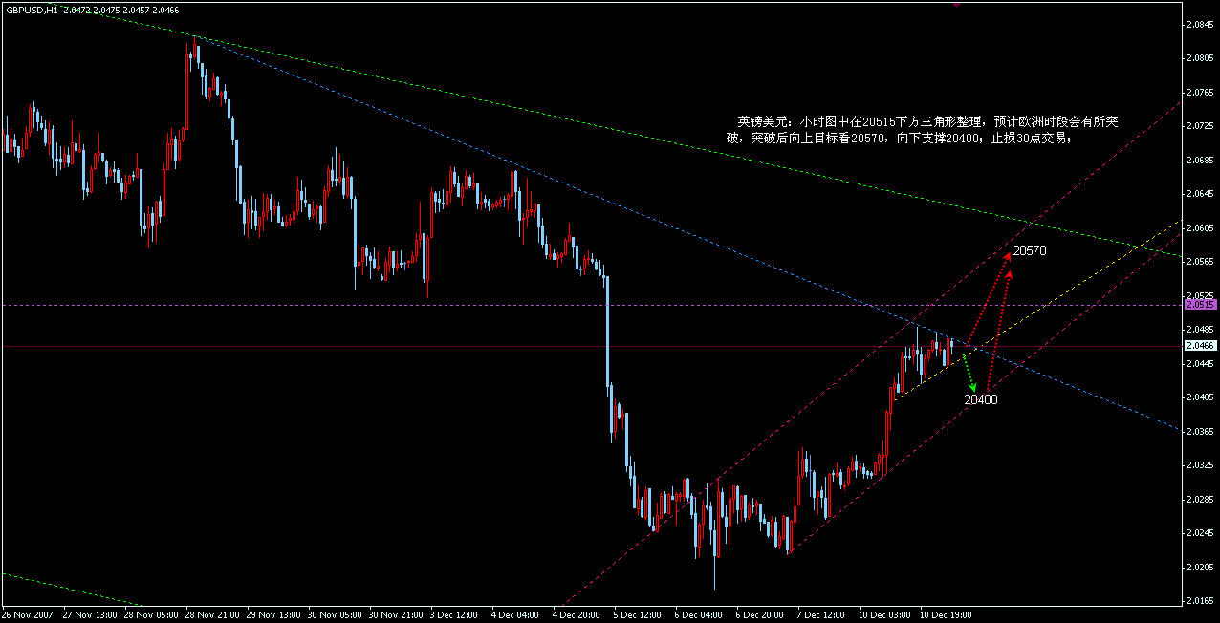Click the 2.0485 price axis label

point(1201,330)
